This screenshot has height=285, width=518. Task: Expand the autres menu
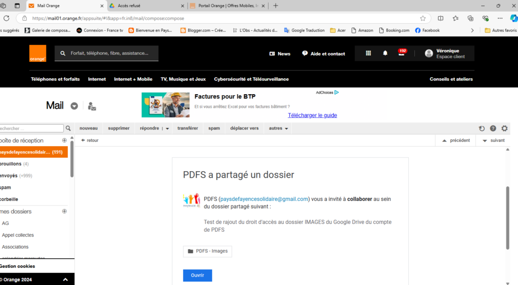tap(279, 129)
